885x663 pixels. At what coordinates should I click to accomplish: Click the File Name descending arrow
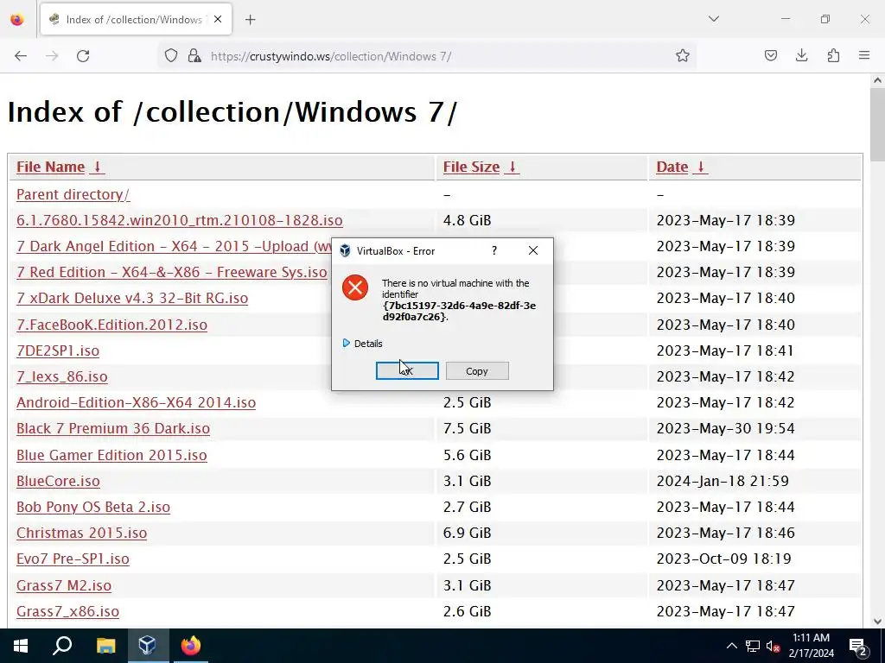[x=97, y=167]
